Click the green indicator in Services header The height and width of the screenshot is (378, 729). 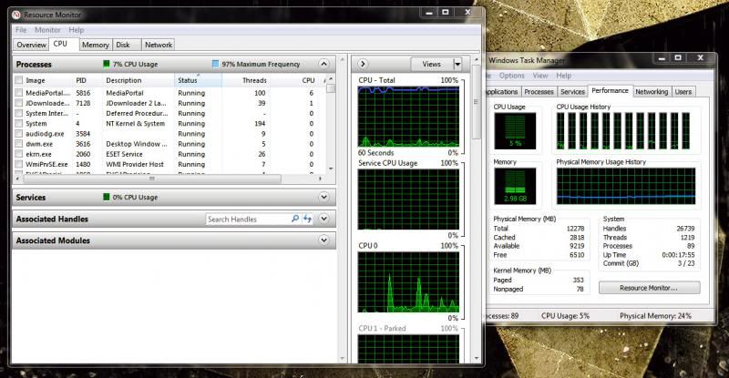click(x=107, y=197)
